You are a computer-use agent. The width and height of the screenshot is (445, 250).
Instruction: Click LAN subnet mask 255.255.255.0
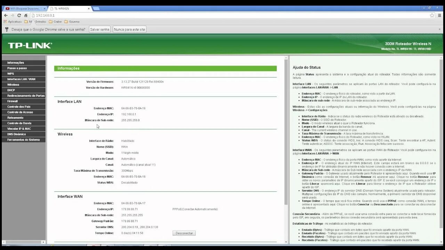(x=130, y=120)
